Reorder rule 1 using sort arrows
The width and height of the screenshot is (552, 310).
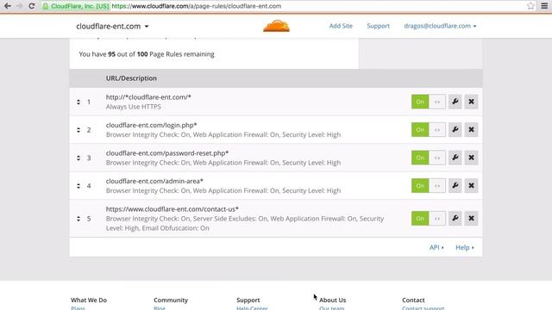click(x=78, y=102)
